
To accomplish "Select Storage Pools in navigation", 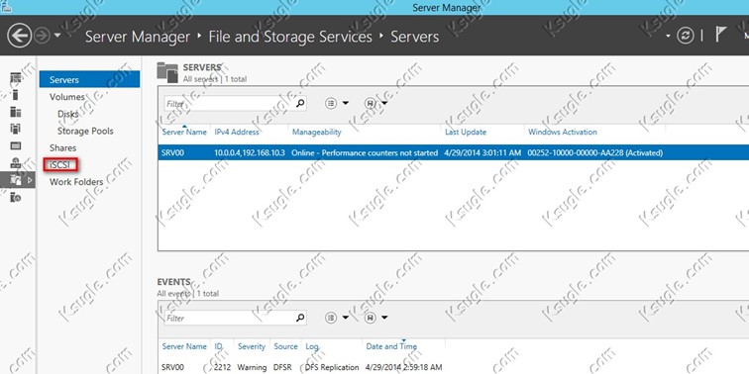I will click(85, 131).
